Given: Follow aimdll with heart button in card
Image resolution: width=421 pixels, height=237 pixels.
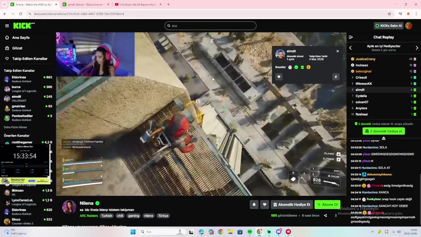Looking at the screenshot, I should pyautogui.click(x=279, y=77).
